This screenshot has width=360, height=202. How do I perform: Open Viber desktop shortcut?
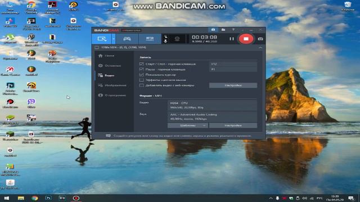pos(31,103)
